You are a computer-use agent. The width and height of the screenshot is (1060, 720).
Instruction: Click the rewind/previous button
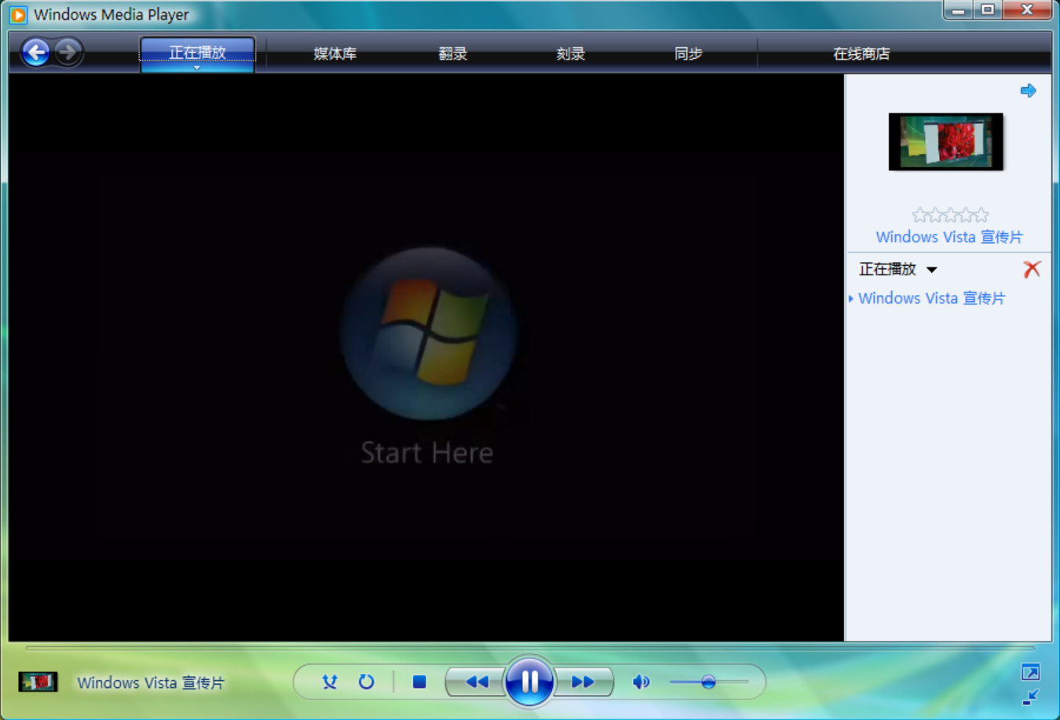[x=476, y=682]
